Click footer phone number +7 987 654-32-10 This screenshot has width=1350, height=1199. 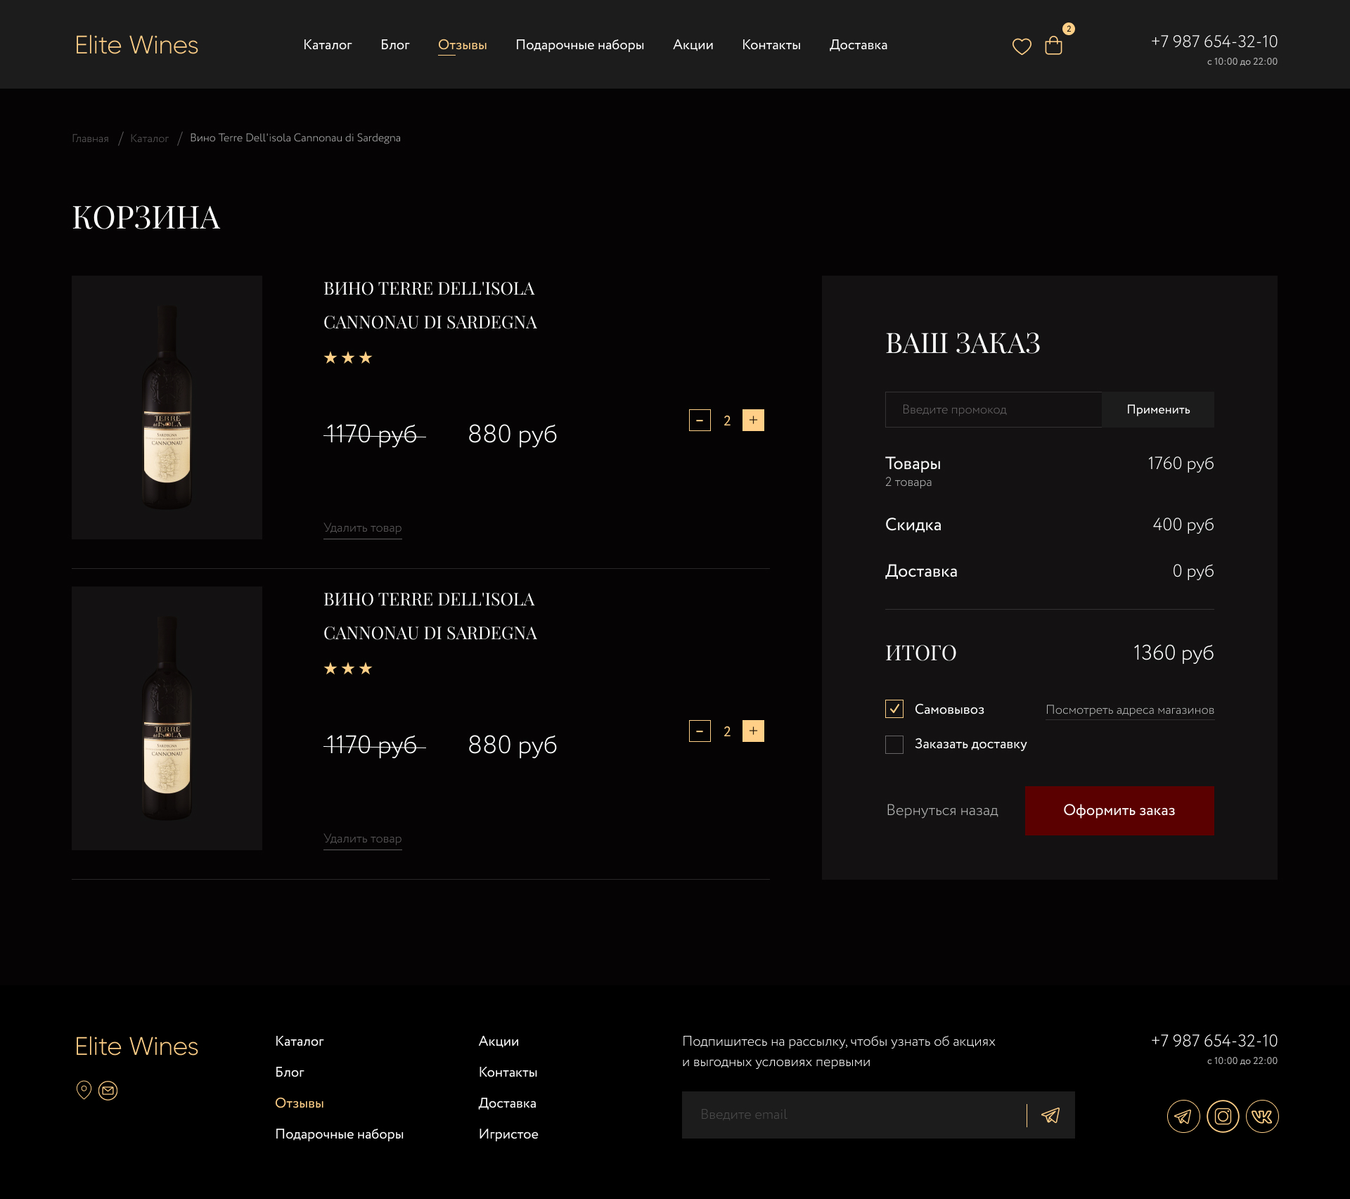pos(1214,1041)
